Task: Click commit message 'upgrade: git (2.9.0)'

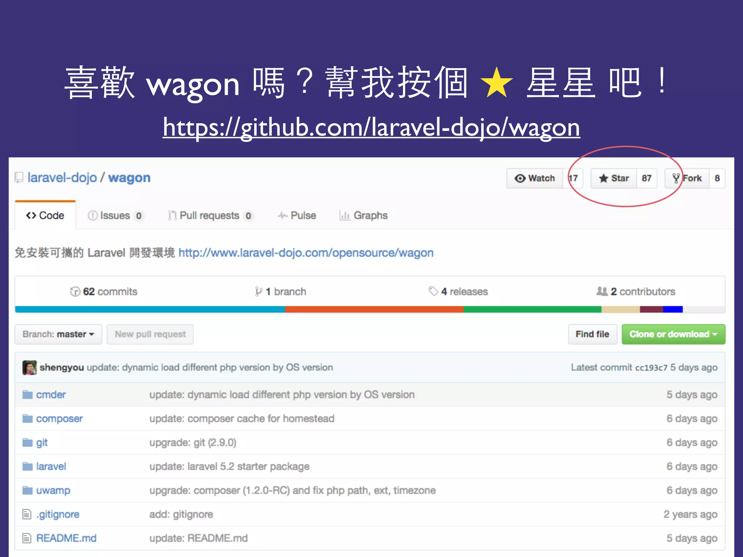Action: click(193, 442)
